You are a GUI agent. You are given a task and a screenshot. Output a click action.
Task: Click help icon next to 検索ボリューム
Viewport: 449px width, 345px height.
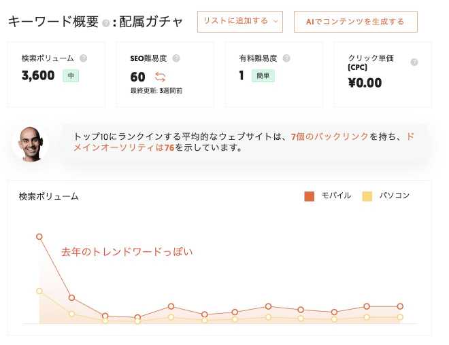click(83, 58)
